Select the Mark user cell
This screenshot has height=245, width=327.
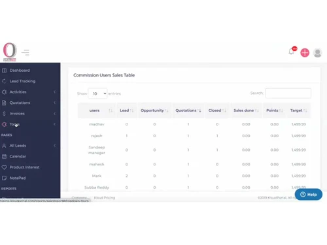97,176
